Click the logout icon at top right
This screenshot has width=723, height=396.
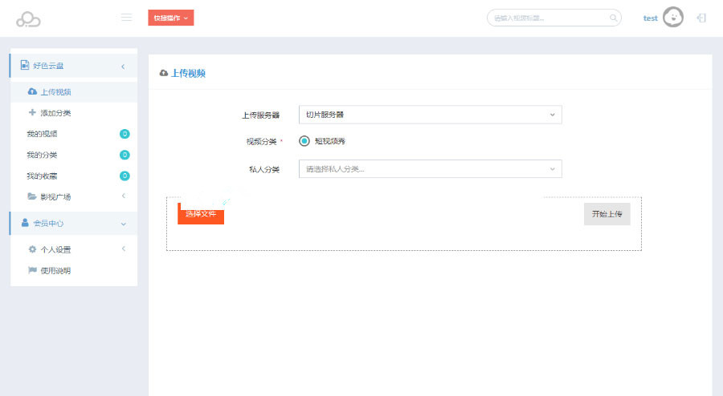tap(701, 18)
